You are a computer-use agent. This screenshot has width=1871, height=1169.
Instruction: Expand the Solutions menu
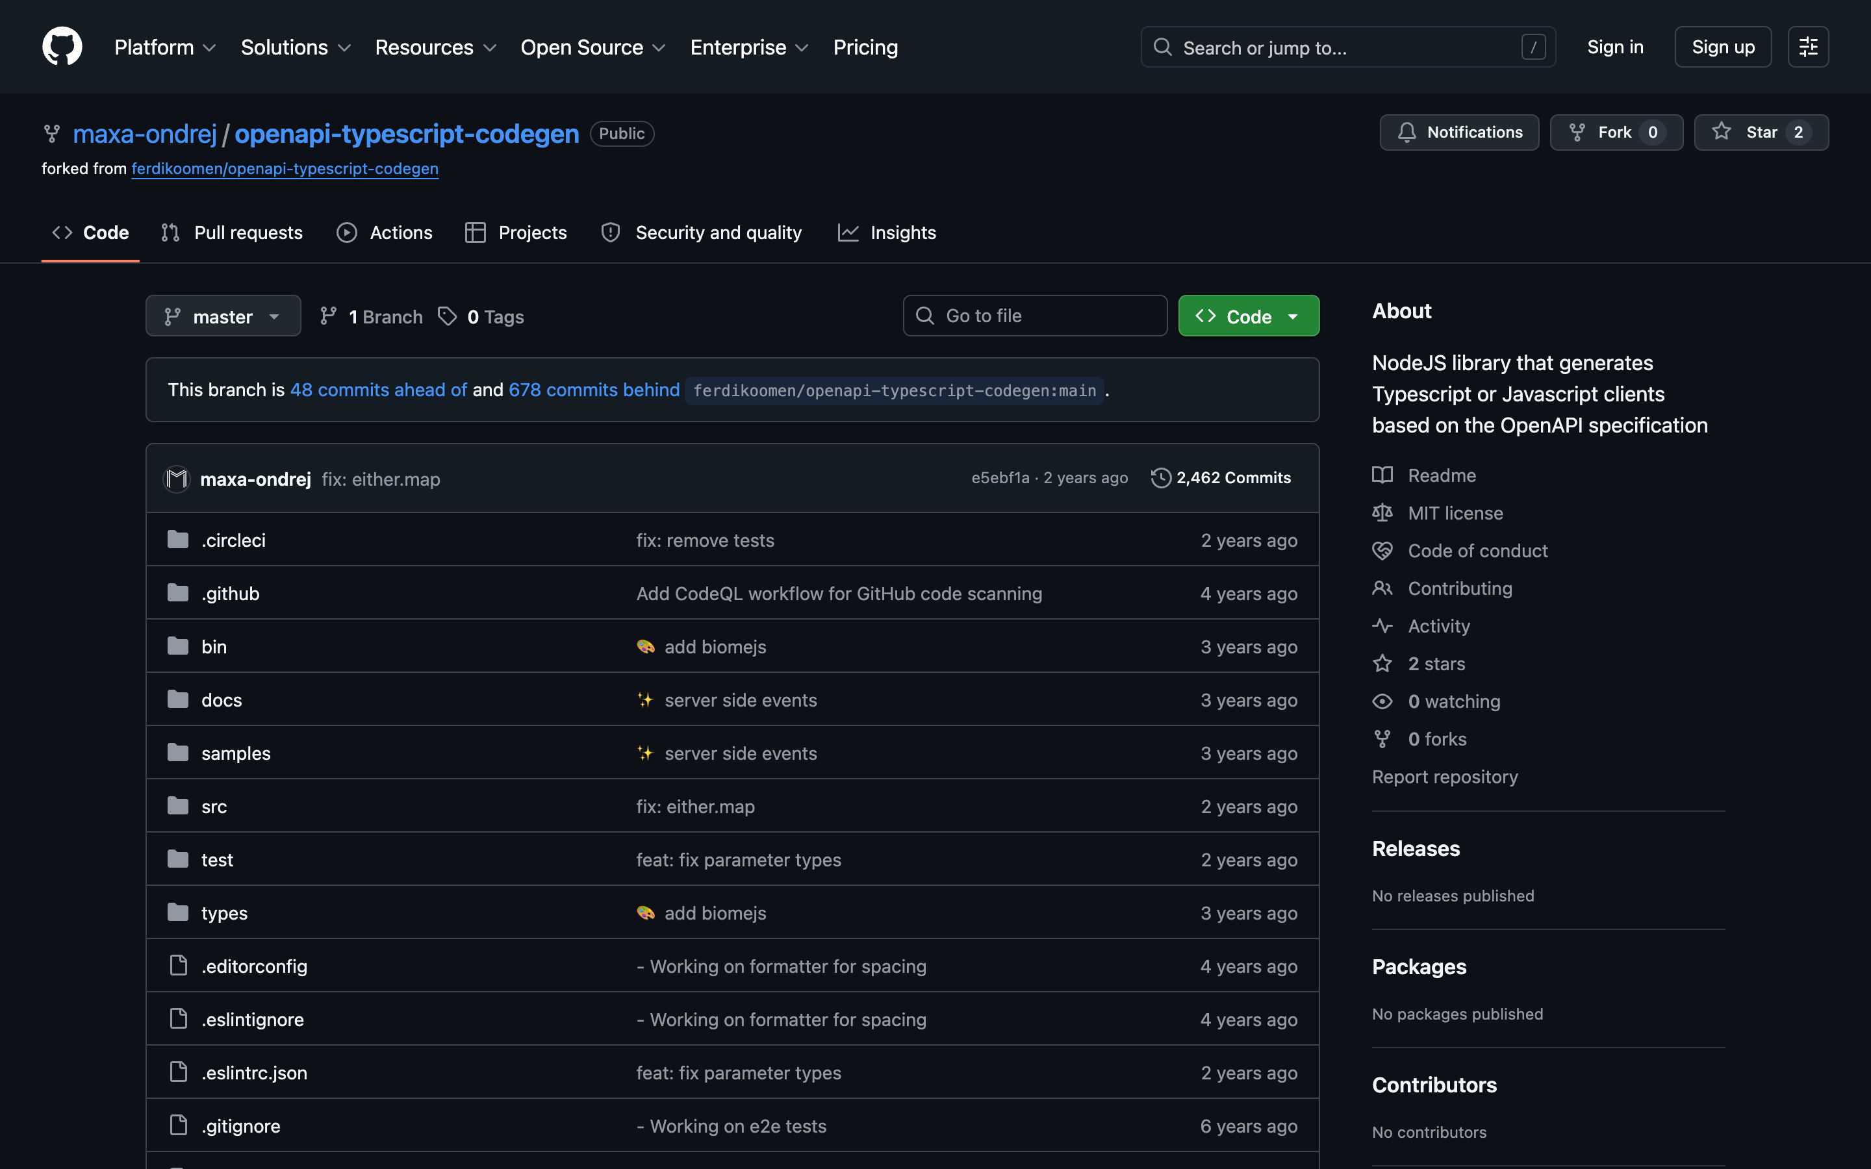[296, 47]
